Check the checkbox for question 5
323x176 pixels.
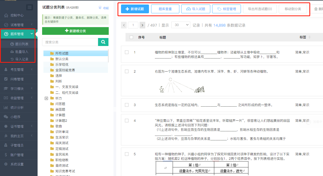click(x=127, y=154)
